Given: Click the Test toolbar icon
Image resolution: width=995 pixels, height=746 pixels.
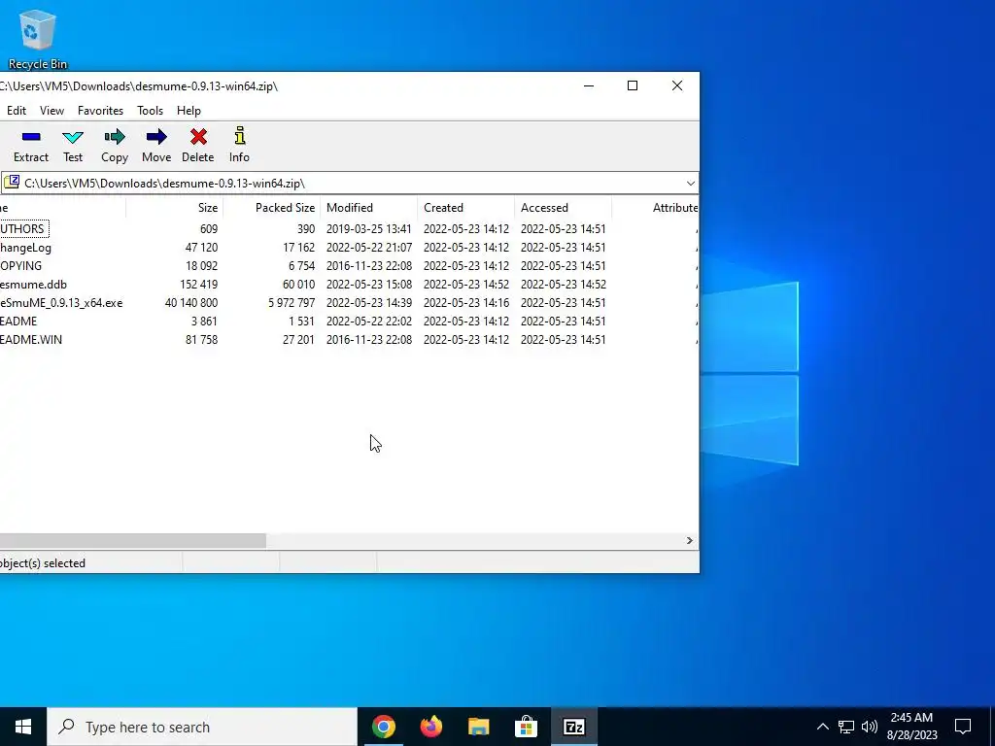Looking at the screenshot, I should coord(72,146).
